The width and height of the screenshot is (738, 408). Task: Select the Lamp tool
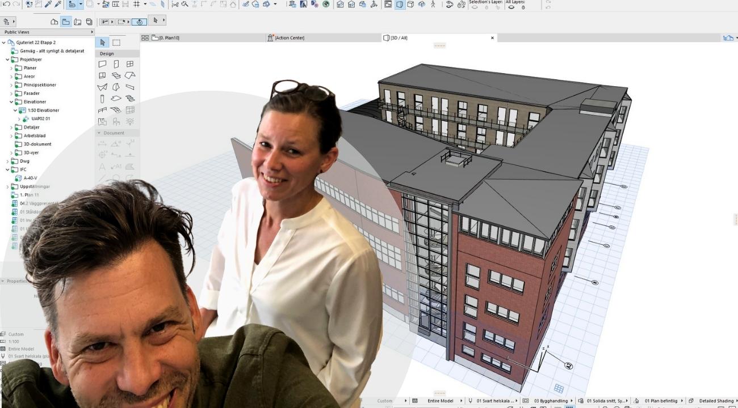(130, 121)
